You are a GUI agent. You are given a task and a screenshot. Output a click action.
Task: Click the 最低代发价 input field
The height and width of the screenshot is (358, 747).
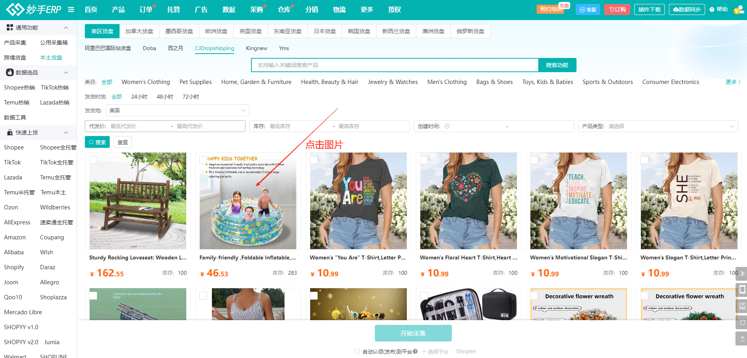point(138,126)
